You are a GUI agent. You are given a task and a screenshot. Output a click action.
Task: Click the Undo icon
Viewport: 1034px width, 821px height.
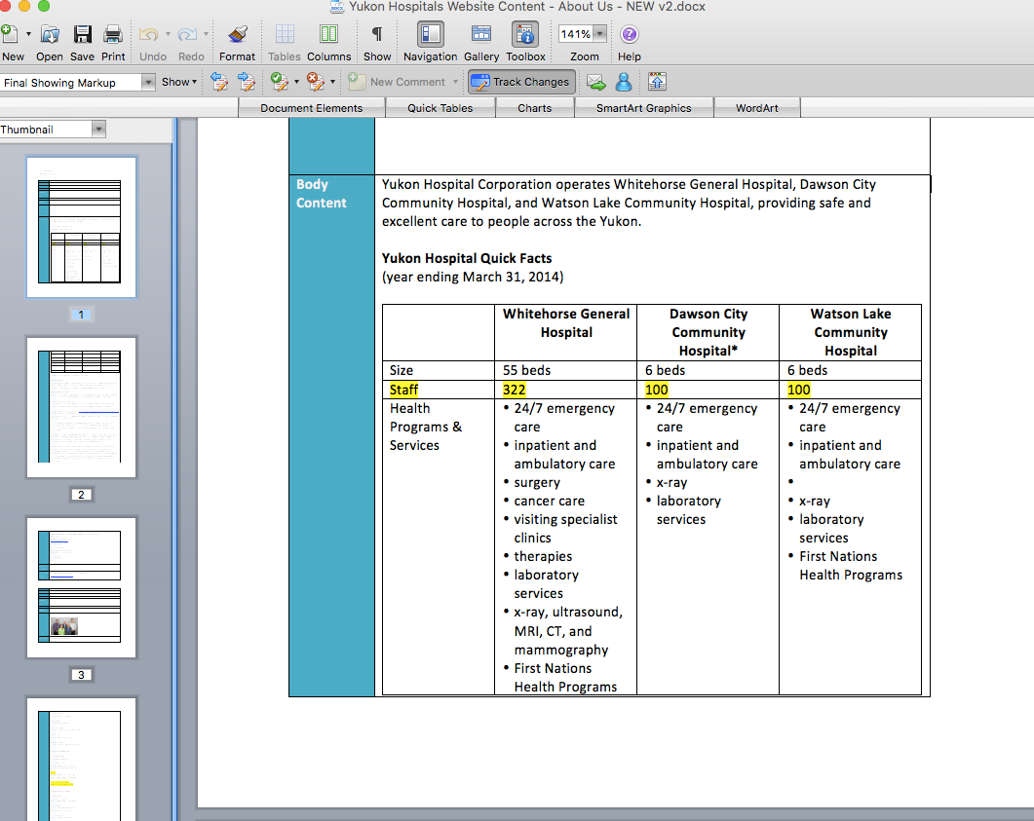pos(149,34)
